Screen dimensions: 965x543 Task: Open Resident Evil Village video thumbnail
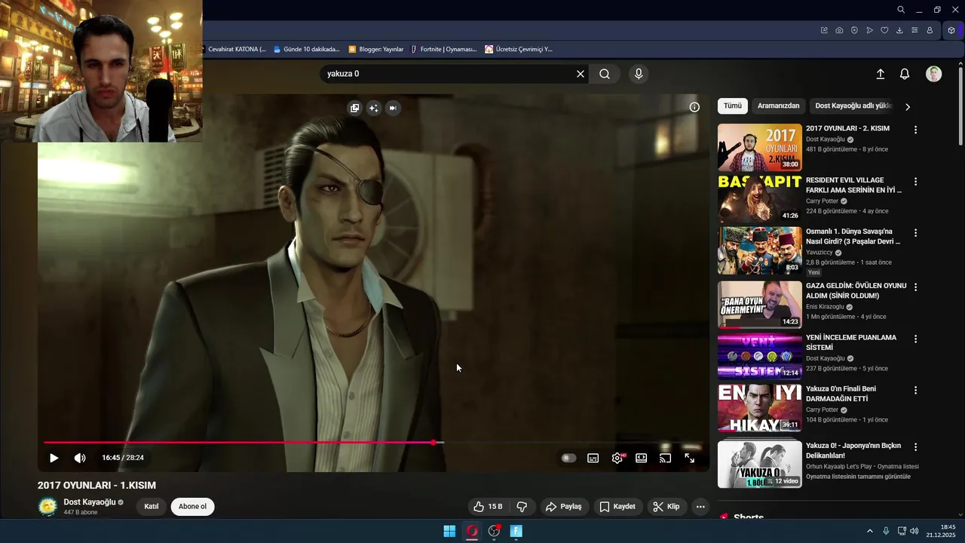click(x=759, y=199)
